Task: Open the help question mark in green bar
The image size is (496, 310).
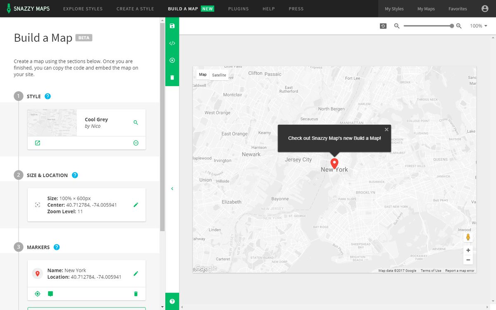Action: pos(172,301)
